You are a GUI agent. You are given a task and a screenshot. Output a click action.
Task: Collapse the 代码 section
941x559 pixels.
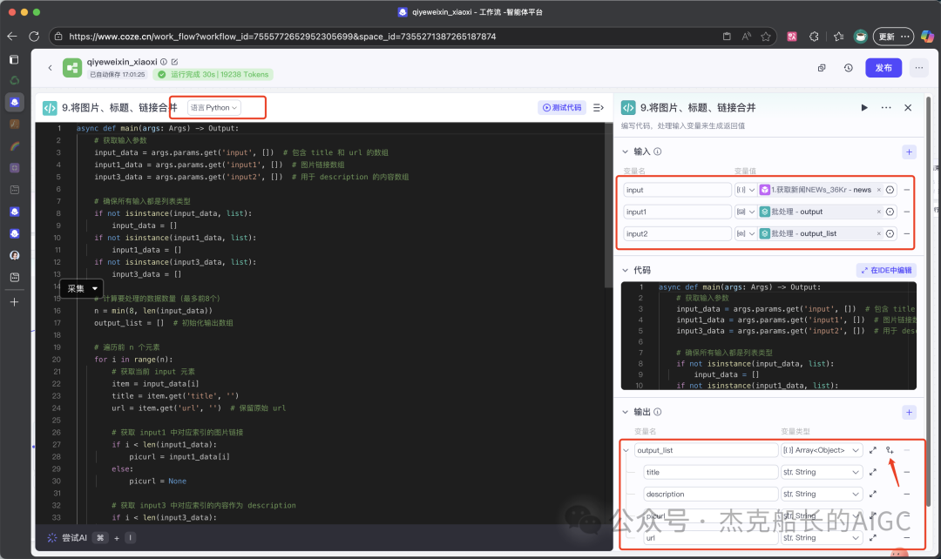625,271
